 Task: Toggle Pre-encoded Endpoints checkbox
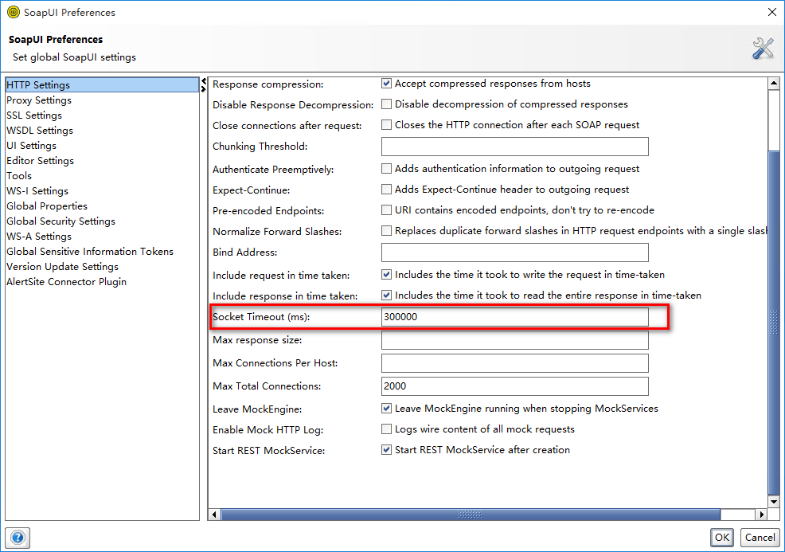coord(386,209)
